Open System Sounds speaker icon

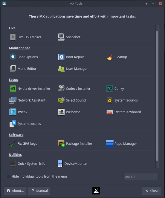(110, 100)
